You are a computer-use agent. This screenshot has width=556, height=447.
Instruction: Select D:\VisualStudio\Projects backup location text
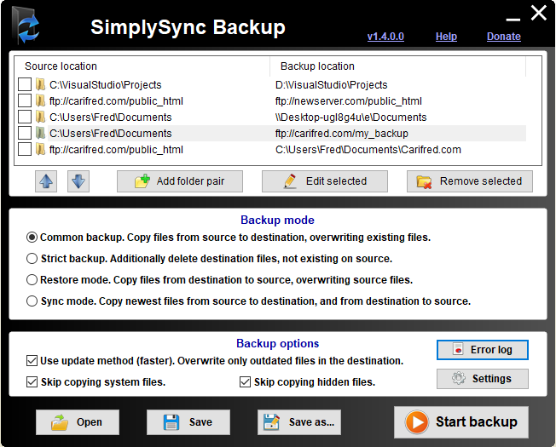[x=331, y=85]
